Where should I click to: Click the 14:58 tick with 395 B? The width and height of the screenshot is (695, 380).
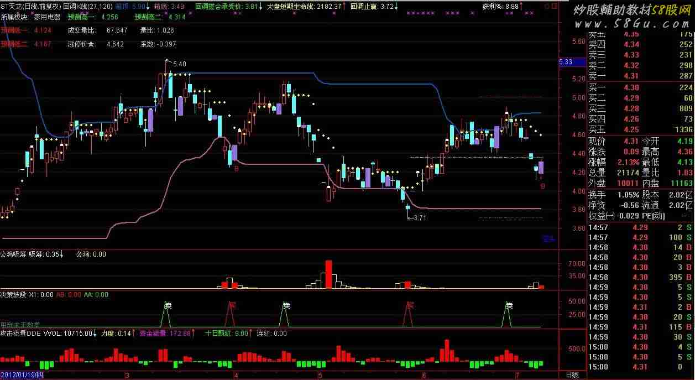pyautogui.click(x=640, y=277)
